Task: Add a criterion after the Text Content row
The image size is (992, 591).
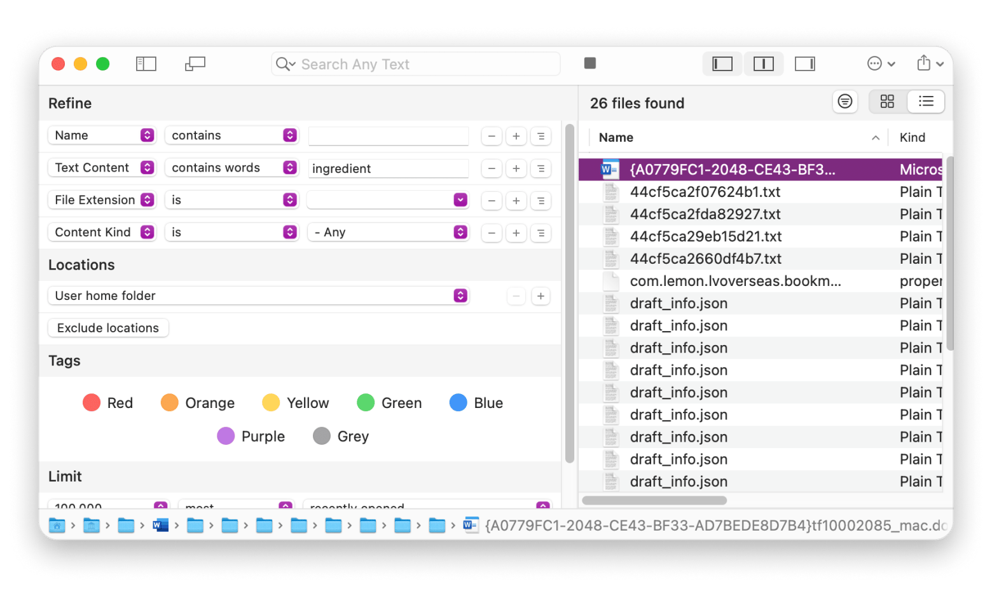Action: click(516, 168)
